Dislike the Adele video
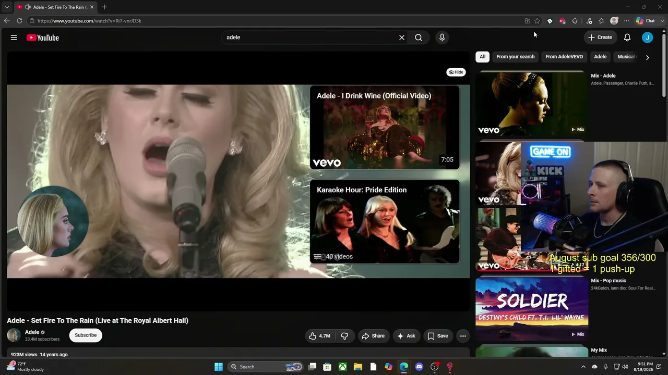668x375 pixels. (x=344, y=336)
